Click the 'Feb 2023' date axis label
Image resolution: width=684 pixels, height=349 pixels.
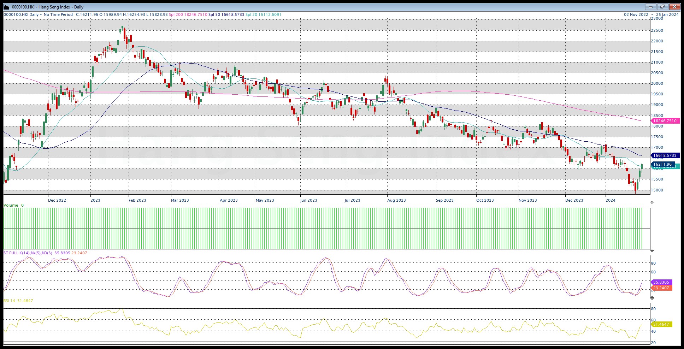(137, 200)
